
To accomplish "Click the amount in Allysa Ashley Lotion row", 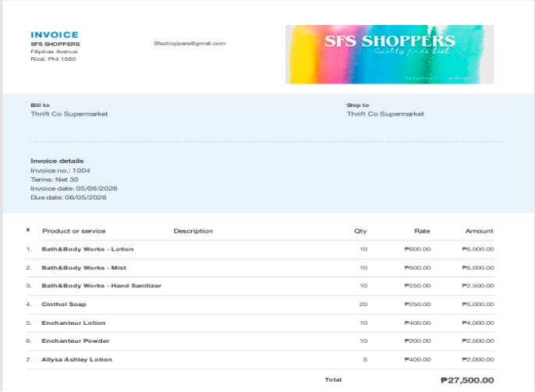I will 478,359.
